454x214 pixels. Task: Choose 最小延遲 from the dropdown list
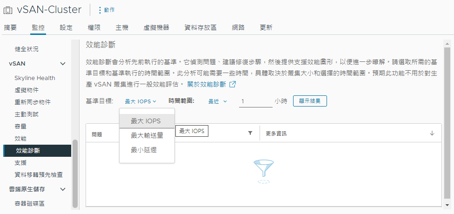(x=147, y=150)
